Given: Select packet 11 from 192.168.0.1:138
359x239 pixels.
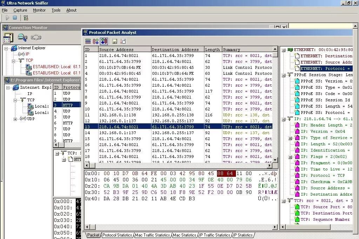Looking at the screenshot, I should click(178, 115).
